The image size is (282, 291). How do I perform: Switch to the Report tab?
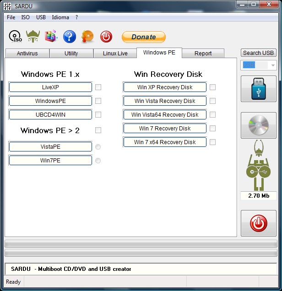203,53
